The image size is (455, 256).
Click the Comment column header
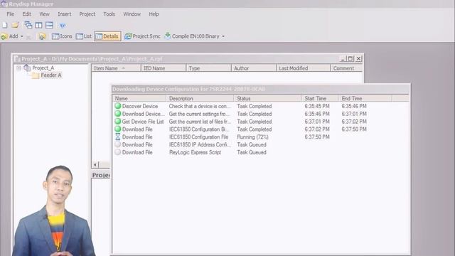346,68
